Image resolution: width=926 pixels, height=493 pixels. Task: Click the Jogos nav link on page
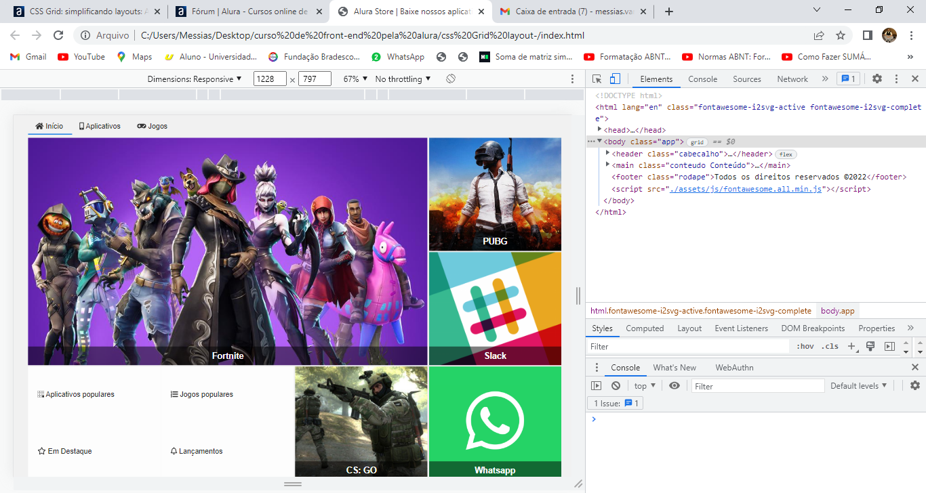click(152, 126)
